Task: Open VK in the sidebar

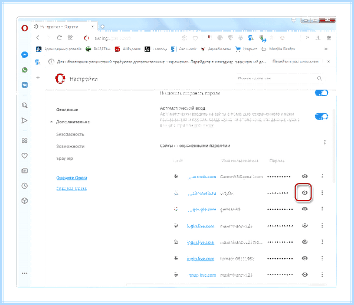Action: [x=25, y=85]
